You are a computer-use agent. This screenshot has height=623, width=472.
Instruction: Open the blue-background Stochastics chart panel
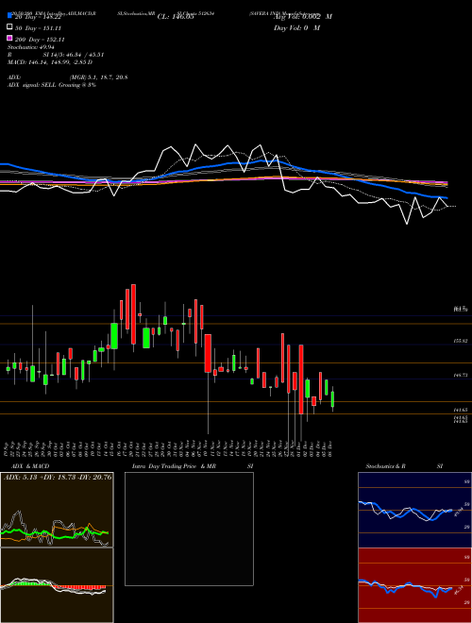(414, 510)
